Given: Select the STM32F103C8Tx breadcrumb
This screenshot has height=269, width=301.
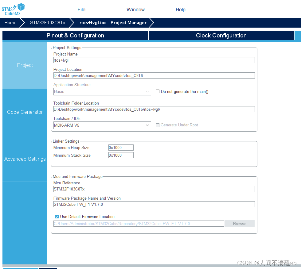Looking at the screenshot, I should pyautogui.click(x=48, y=23).
